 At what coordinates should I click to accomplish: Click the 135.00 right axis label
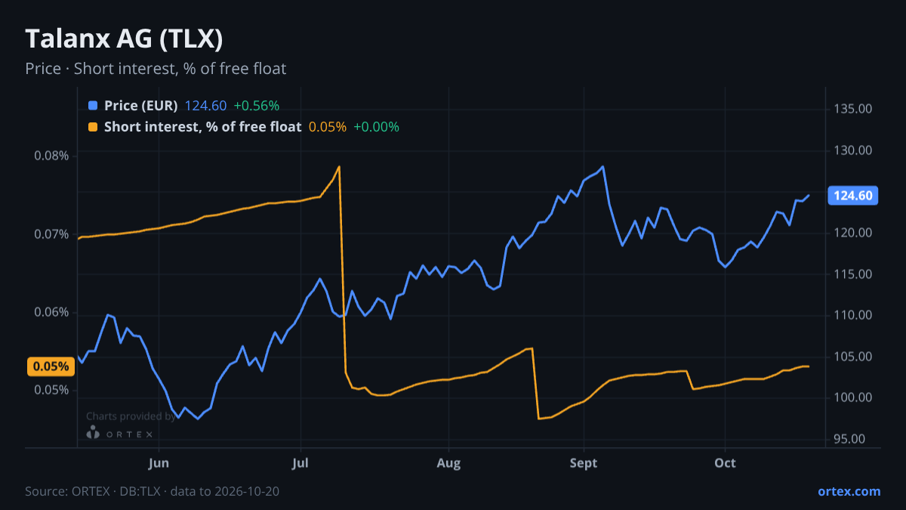tap(853, 109)
